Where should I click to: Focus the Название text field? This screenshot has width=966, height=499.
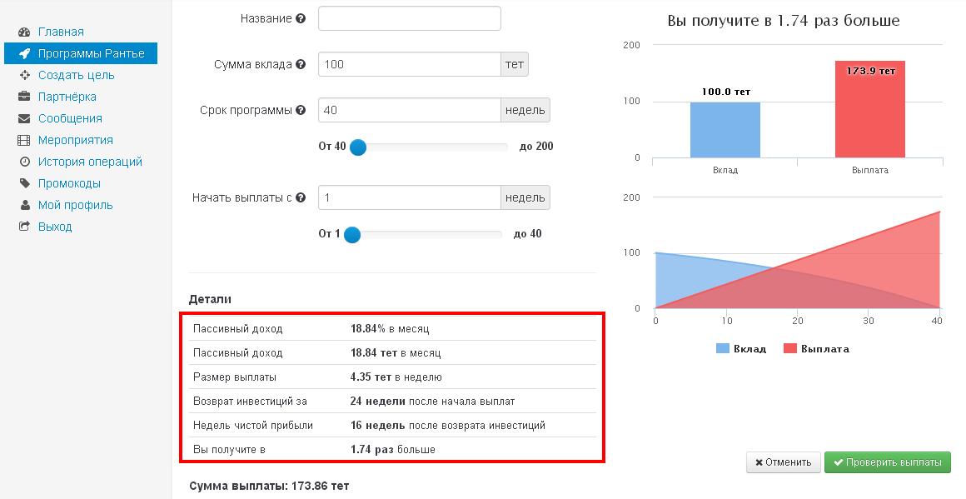tap(409, 18)
